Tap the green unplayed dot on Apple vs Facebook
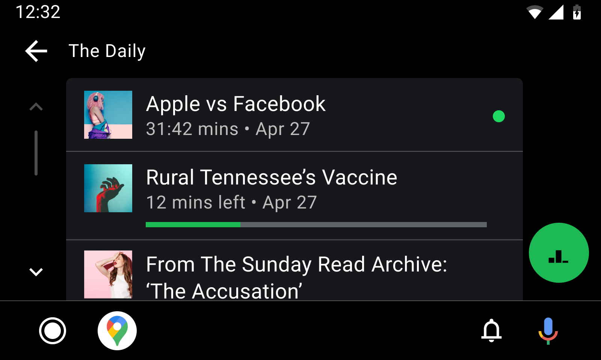The height and width of the screenshot is (360, 601). coord(499,117)
